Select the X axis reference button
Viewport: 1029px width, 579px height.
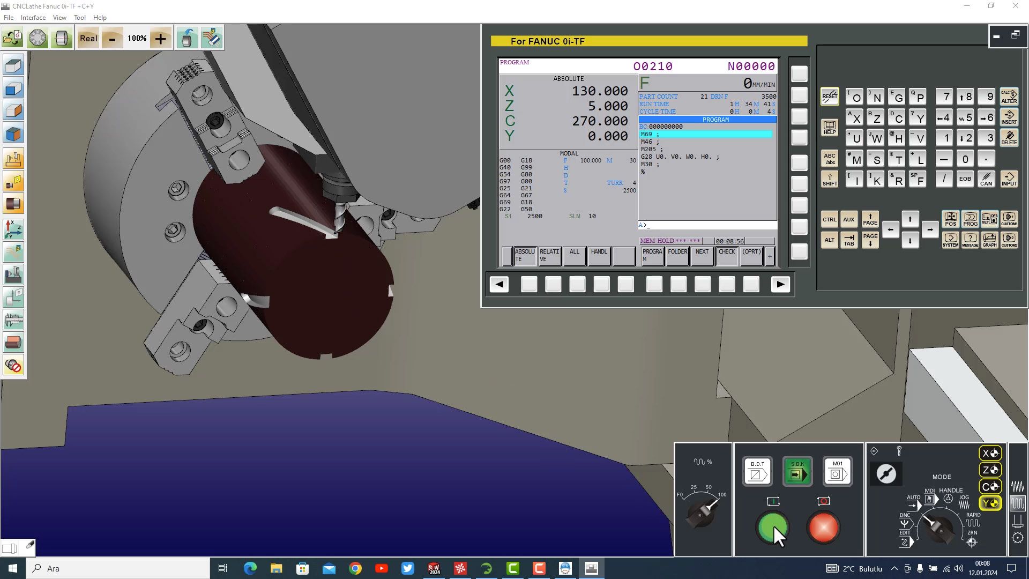(x=990, y=453)
